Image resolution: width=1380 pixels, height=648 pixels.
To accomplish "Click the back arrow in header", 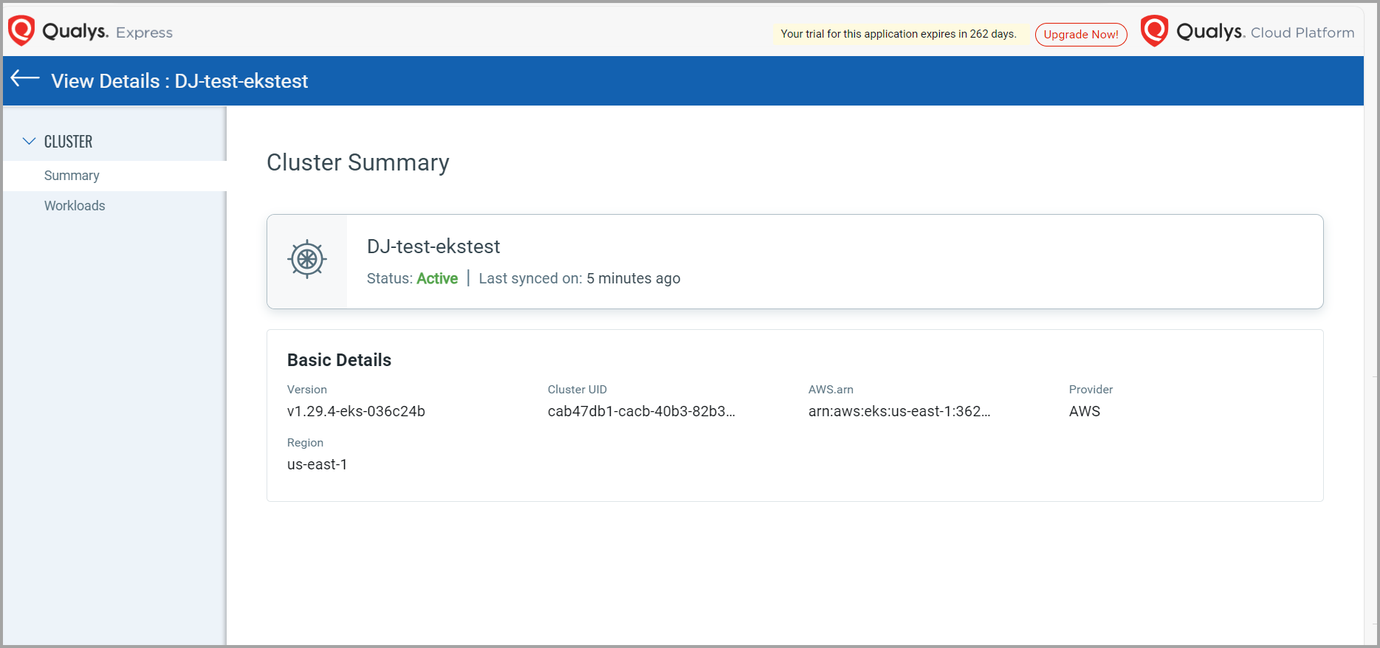I will click(x=25, y=79).
